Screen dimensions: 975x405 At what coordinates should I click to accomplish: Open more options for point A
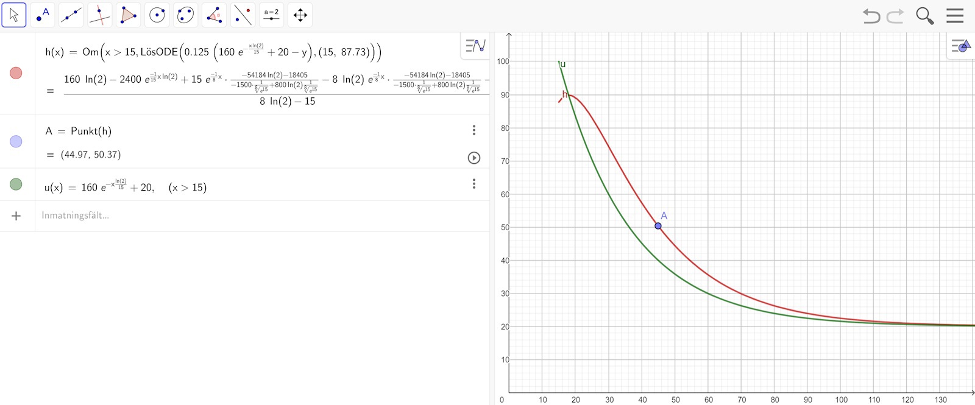coord(474,130)
